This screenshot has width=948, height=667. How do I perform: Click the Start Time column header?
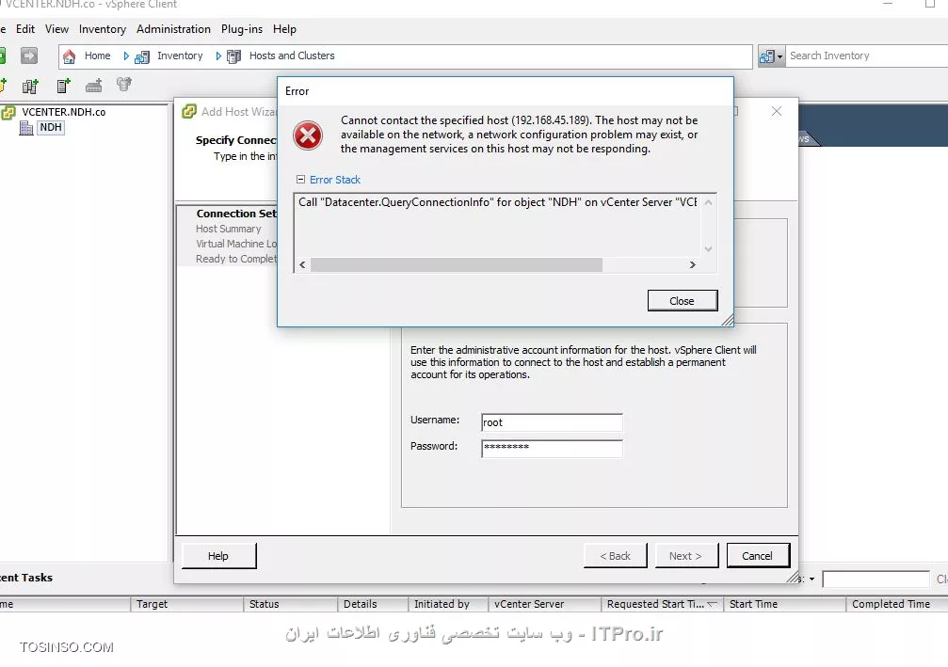pyautogui.click(x=784, y=604)
